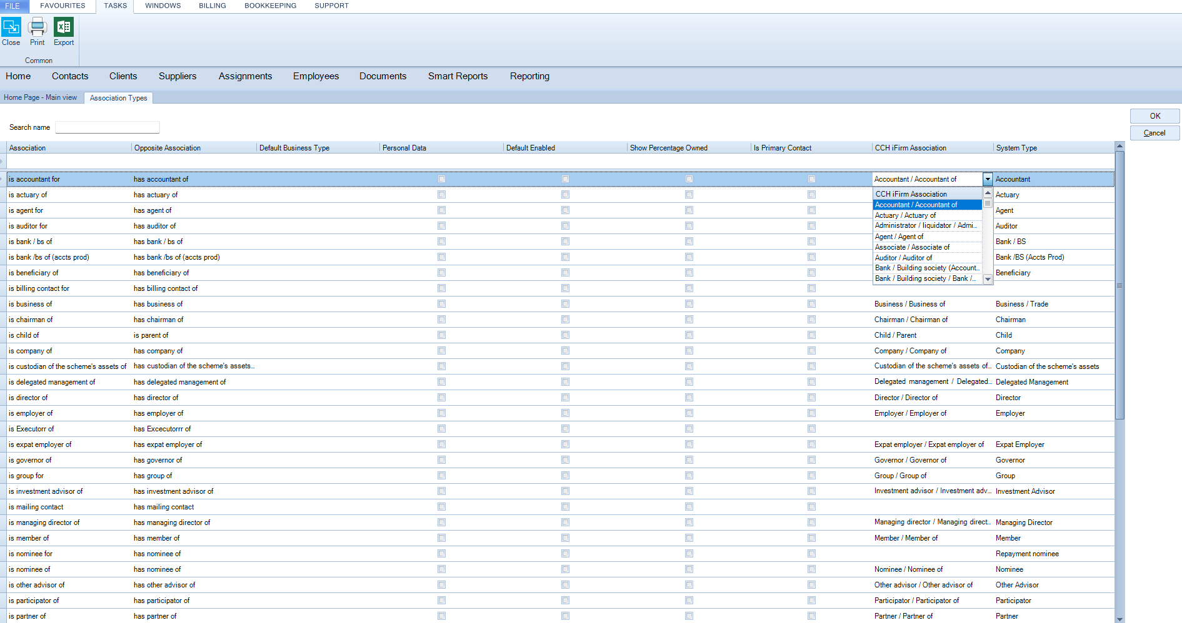Collapse the CCH iFirm Association dropdown arrow
This screenshot has height=623, width=1182.
click(x=988, y=179)
